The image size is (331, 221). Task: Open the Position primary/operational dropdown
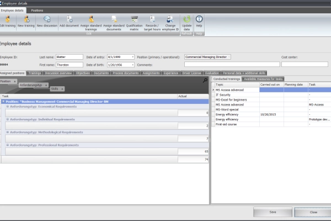(x=228, y=56)
